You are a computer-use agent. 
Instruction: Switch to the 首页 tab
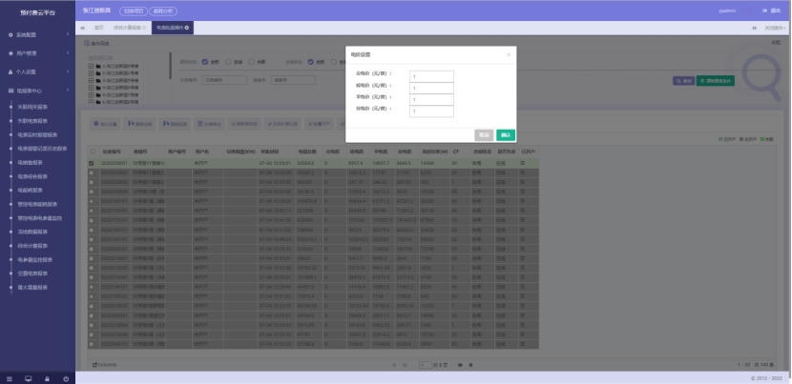tap(97, 28)
